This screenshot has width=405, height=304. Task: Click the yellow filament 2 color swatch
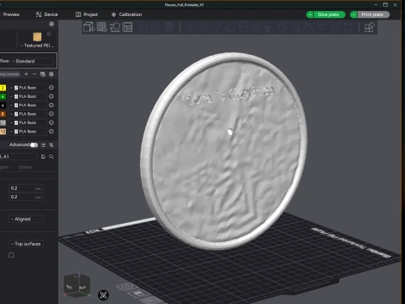click(x=3, y=88)
